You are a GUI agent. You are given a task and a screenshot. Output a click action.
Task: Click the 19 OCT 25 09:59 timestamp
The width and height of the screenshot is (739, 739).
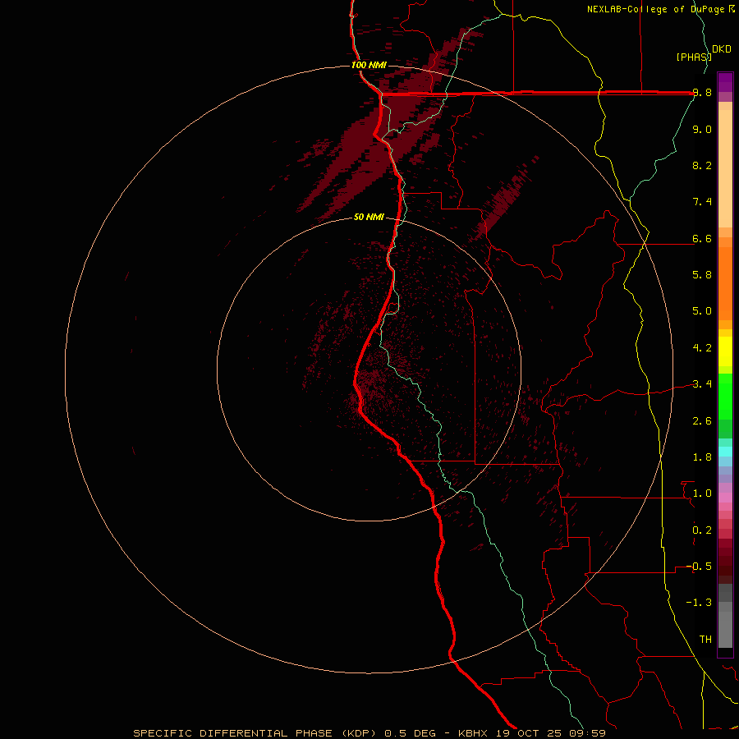550,733
